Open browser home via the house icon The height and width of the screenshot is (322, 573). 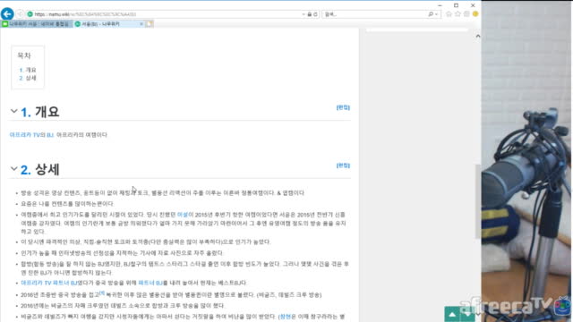click(449, 14)
